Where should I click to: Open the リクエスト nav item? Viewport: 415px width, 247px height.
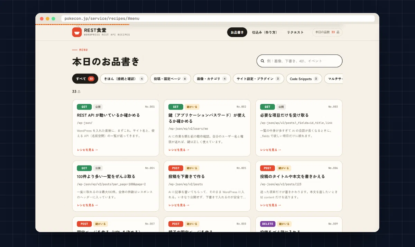295,32
